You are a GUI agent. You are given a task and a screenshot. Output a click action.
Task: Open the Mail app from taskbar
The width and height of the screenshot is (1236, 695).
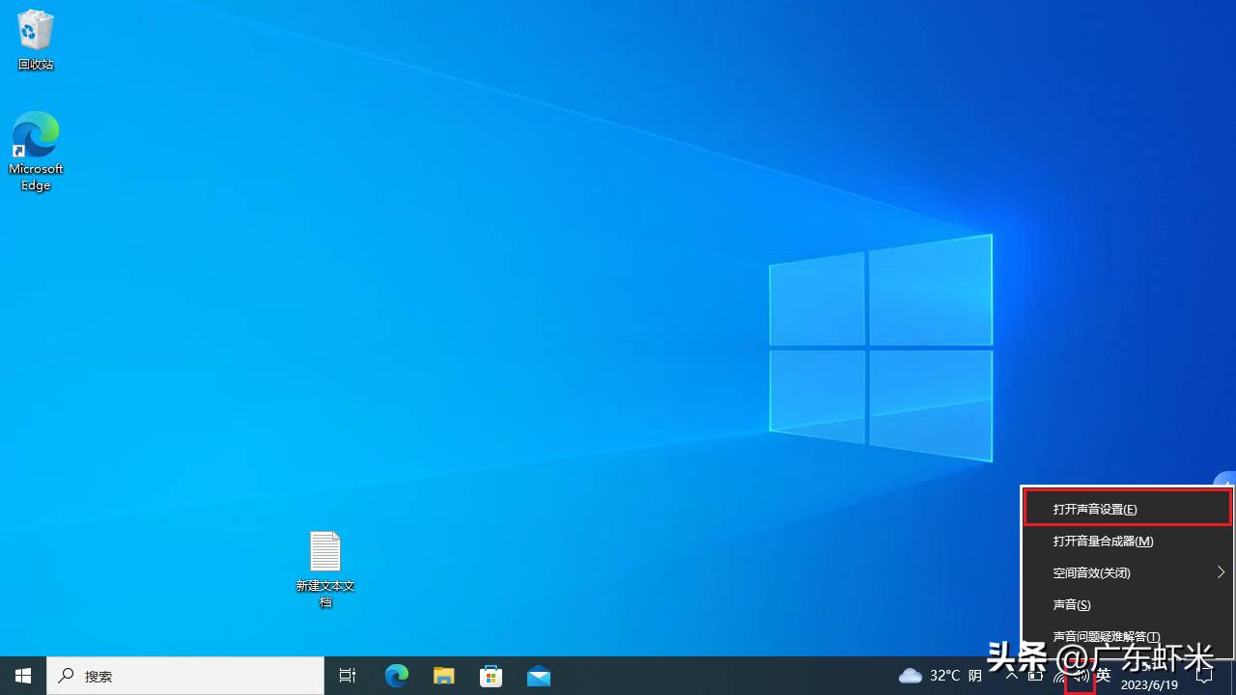538,676
